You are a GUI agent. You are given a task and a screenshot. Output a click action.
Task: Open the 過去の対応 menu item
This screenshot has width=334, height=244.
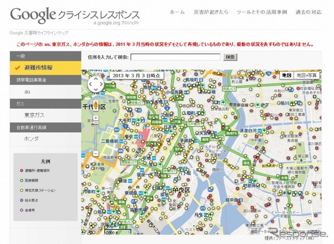(x=308, y=12)
